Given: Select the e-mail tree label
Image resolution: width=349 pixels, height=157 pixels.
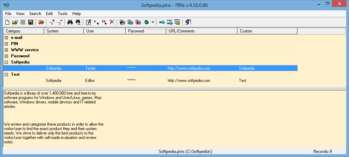Looking at the screenshot, I should point(17,38).
